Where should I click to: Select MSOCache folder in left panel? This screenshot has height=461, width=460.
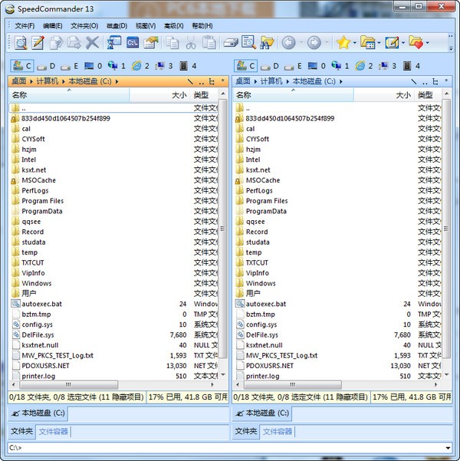click(38, 180)
